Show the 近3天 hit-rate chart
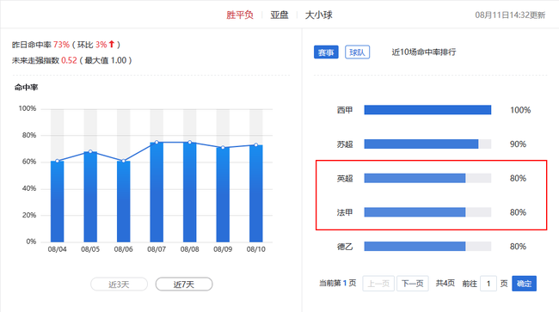This screenshot has height=312, width=559. [x=119, y=284]
